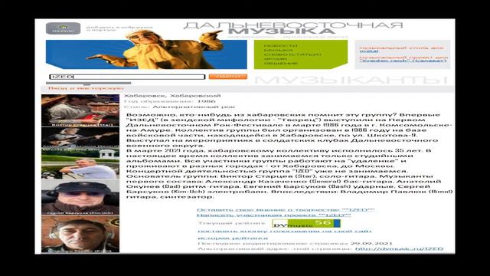This screenshot has width=490, height=276.
Task: Click the 'Год образования: 1986' text
Action: (170, 101)
